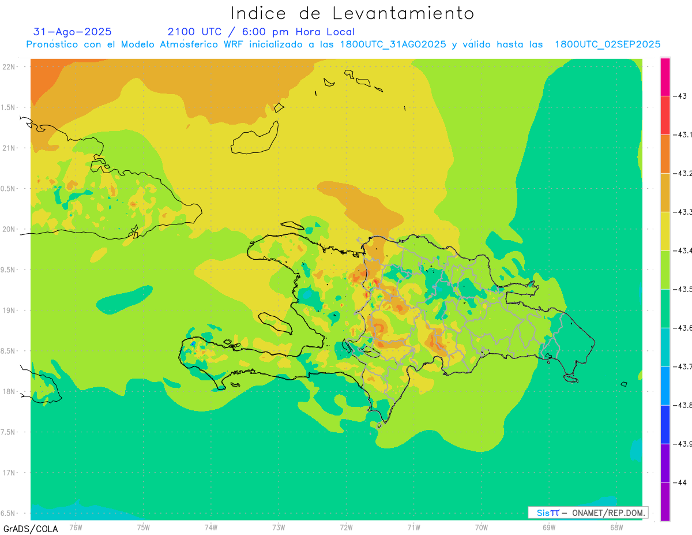The image size is (692, 535).
Task: Select the red legend swatch below -43
Action: point(665,115)
